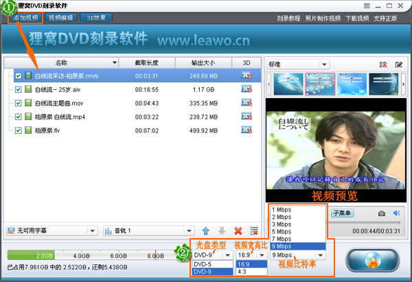412x282 pixels.
Task: Show earlier templates with the left arrow
Action: pyautogui.click(x=268, y=84)
